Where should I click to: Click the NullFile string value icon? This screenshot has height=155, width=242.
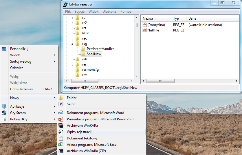[x=144, y=30]
